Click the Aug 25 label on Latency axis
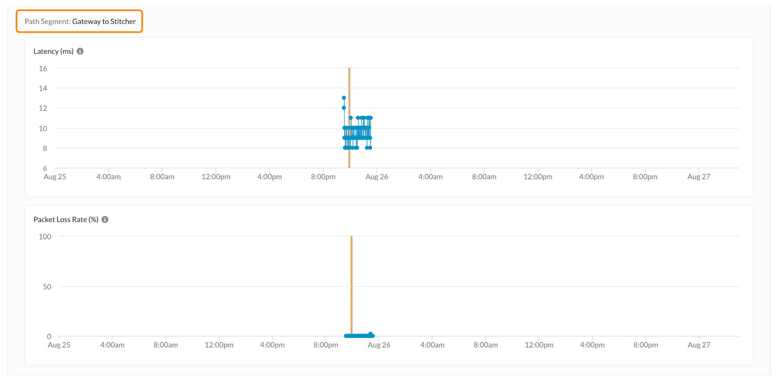This screenshot has height=384, width=781. [55, 177]
